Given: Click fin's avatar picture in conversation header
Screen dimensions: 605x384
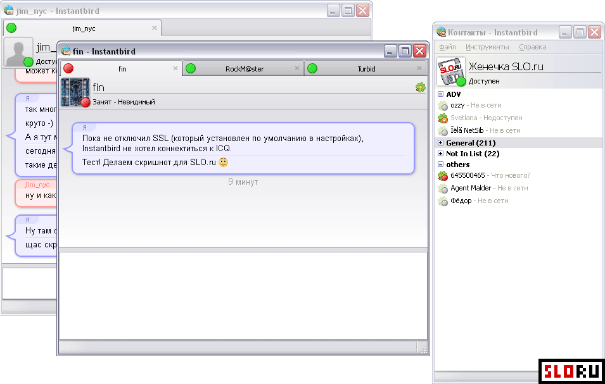Looking at the screenshot, I should click(x=75, y=92).
